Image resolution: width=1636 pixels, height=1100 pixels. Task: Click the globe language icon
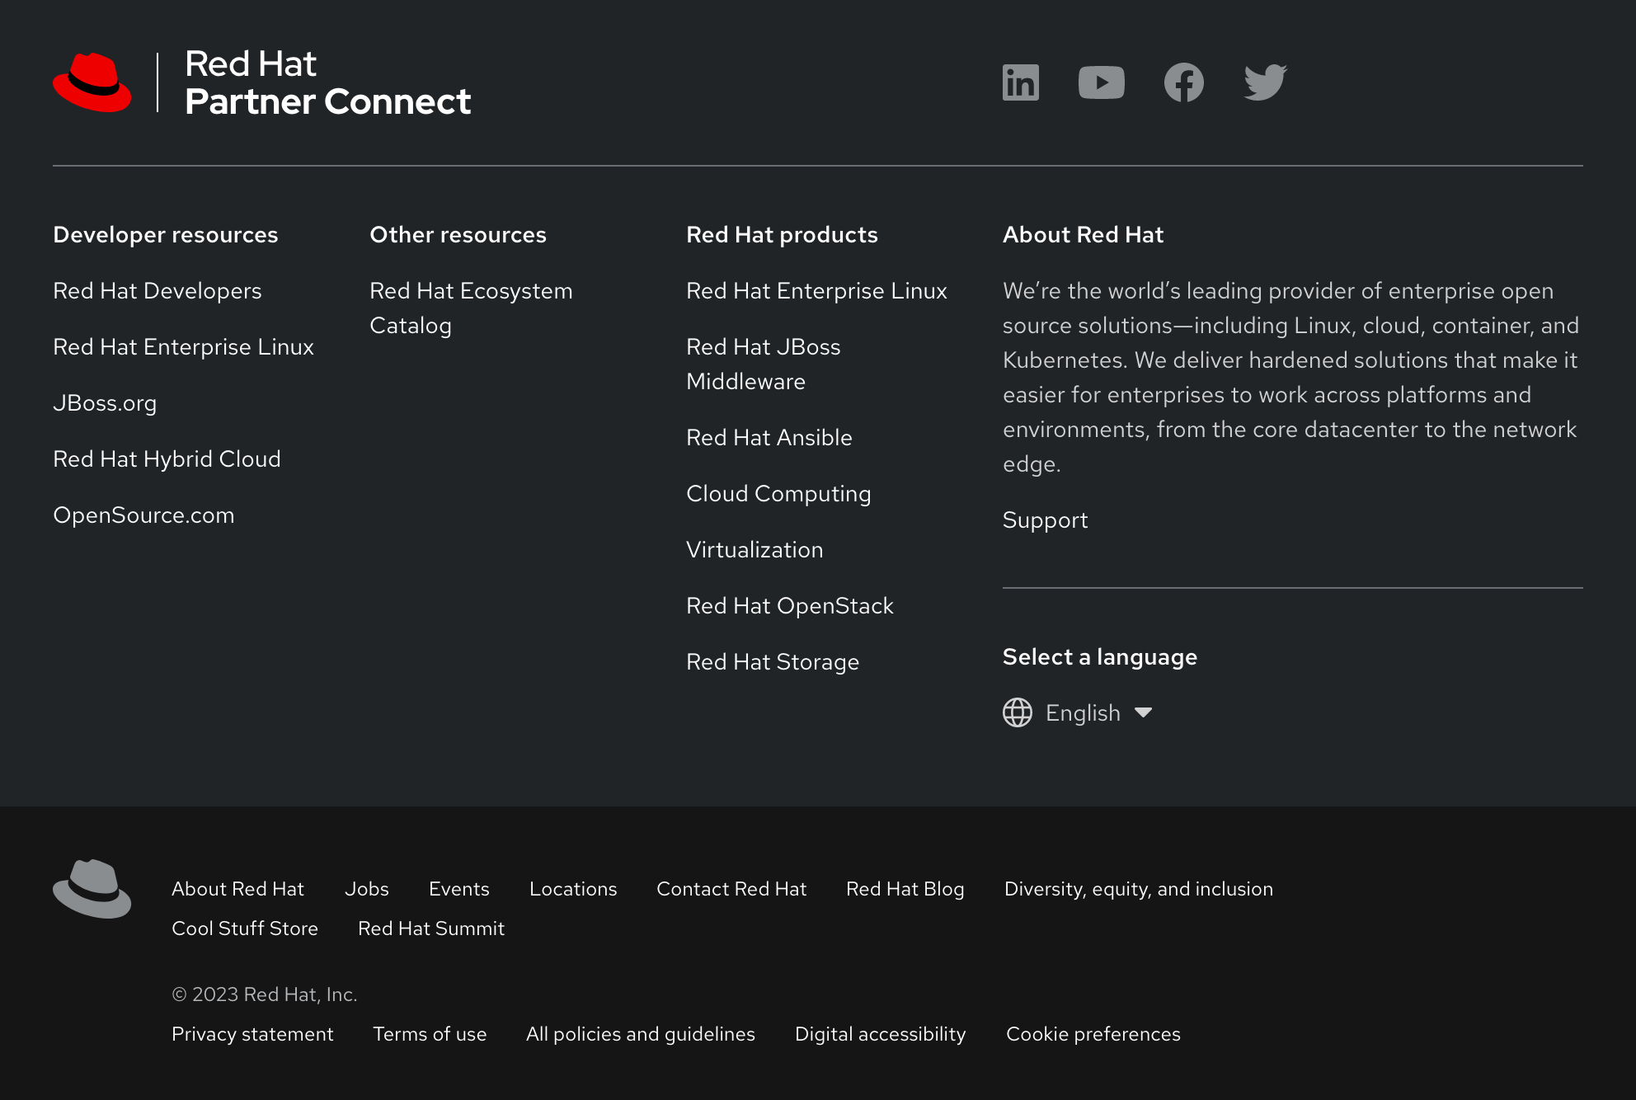click(1017, 712)
